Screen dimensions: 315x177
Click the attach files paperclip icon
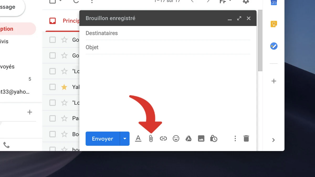point(151,138)
